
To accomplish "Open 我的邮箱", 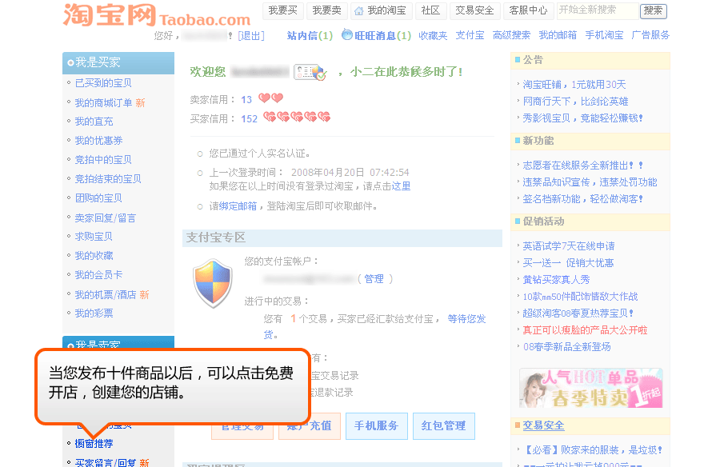I will (x=558, y=35).
